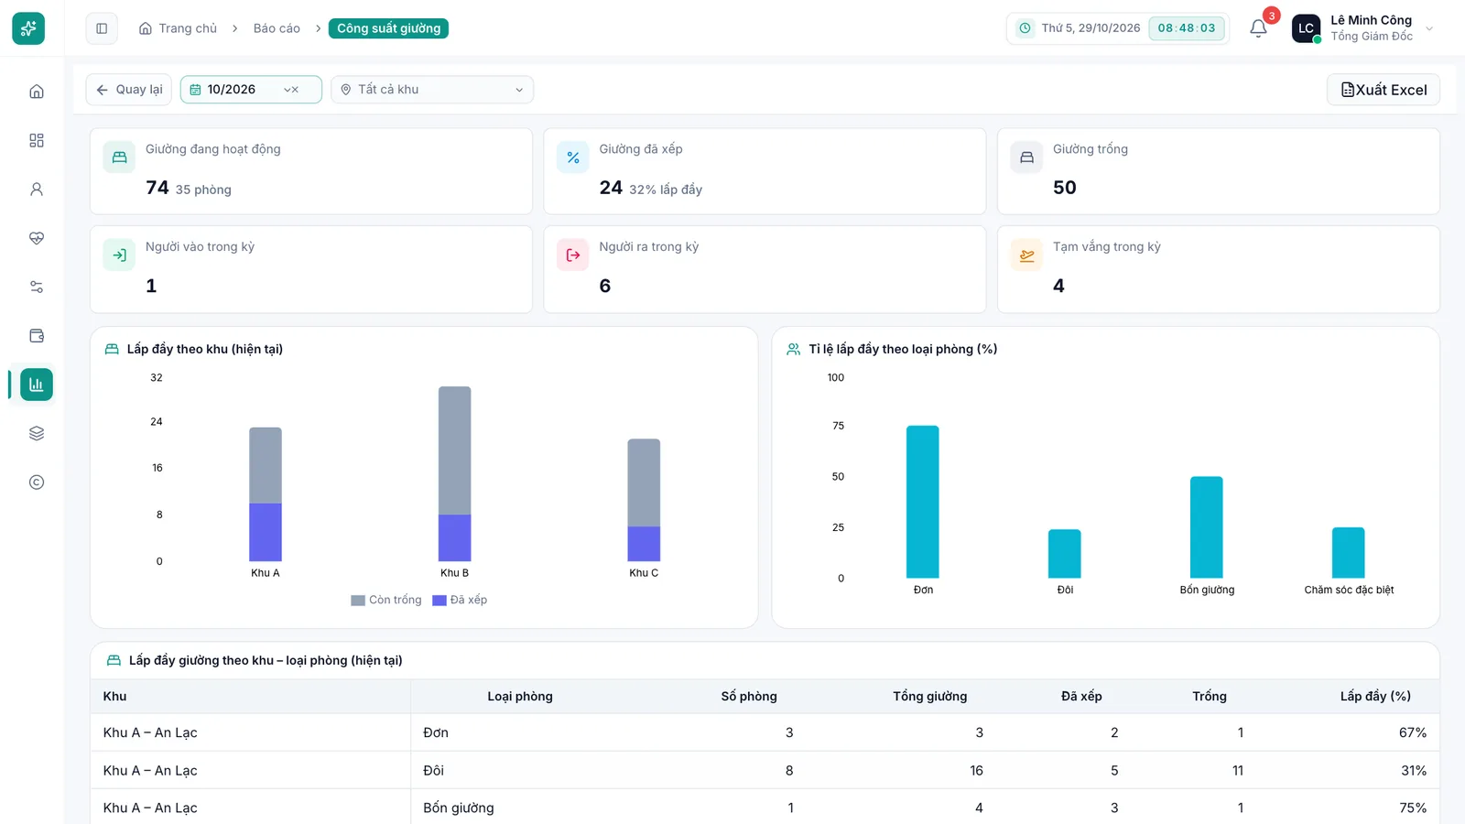This screenshot has width=1465, height=824.
Task: Expand user menu chevron beside Lê Minh Công
Action: click(1429, 28)
